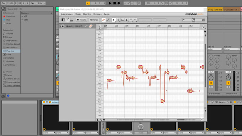Open the Mi Menor scale selector
Screen dimensions: 242x136
(94, 20)
